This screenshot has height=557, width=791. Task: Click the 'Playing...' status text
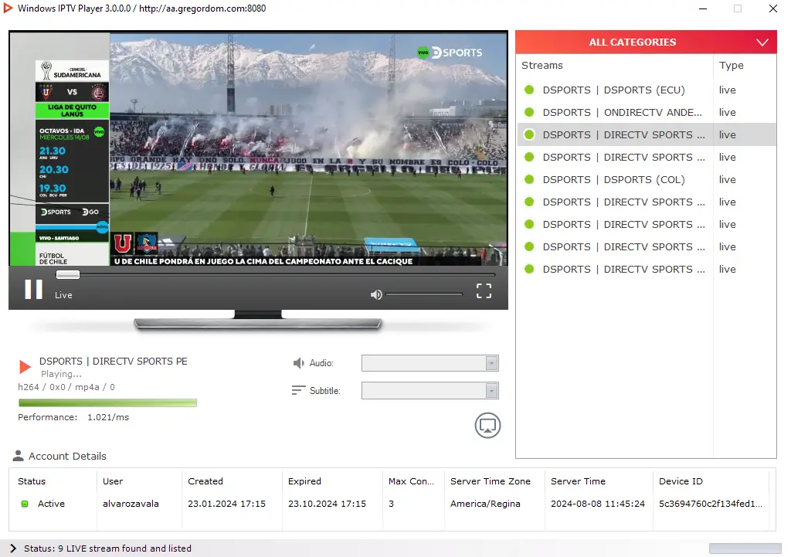[x=61, y=374]
